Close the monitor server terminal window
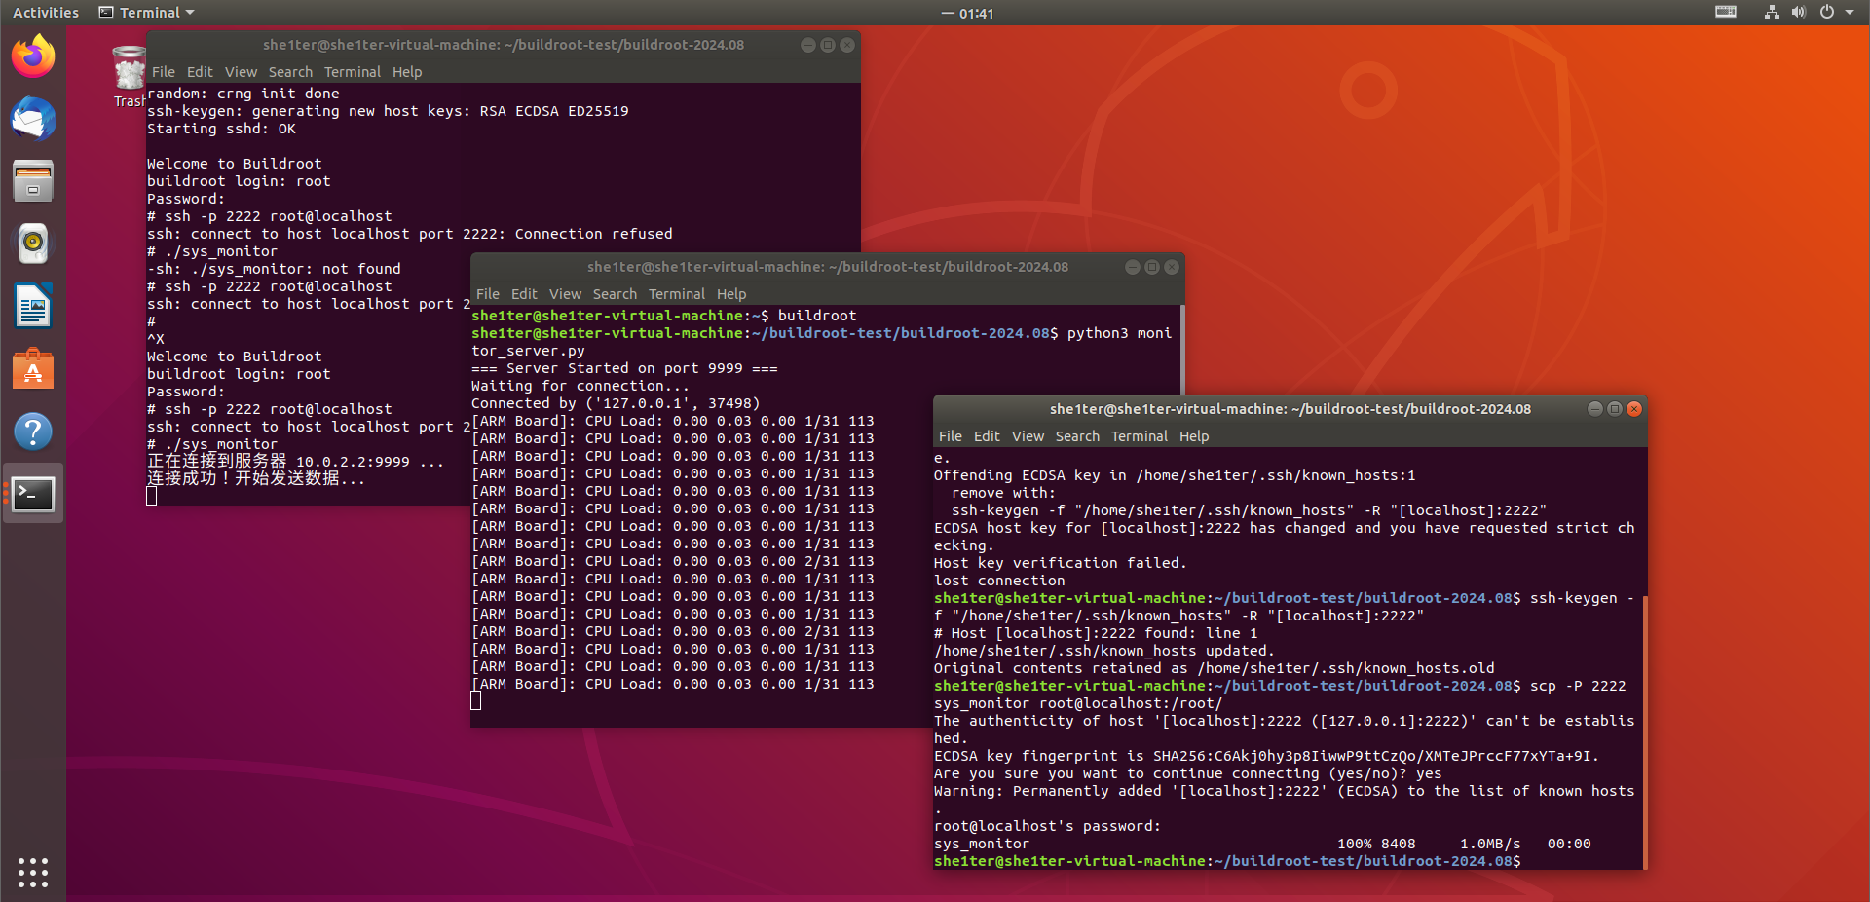Viewport: 1870px width, 902px height. (x=1172, y=267)
